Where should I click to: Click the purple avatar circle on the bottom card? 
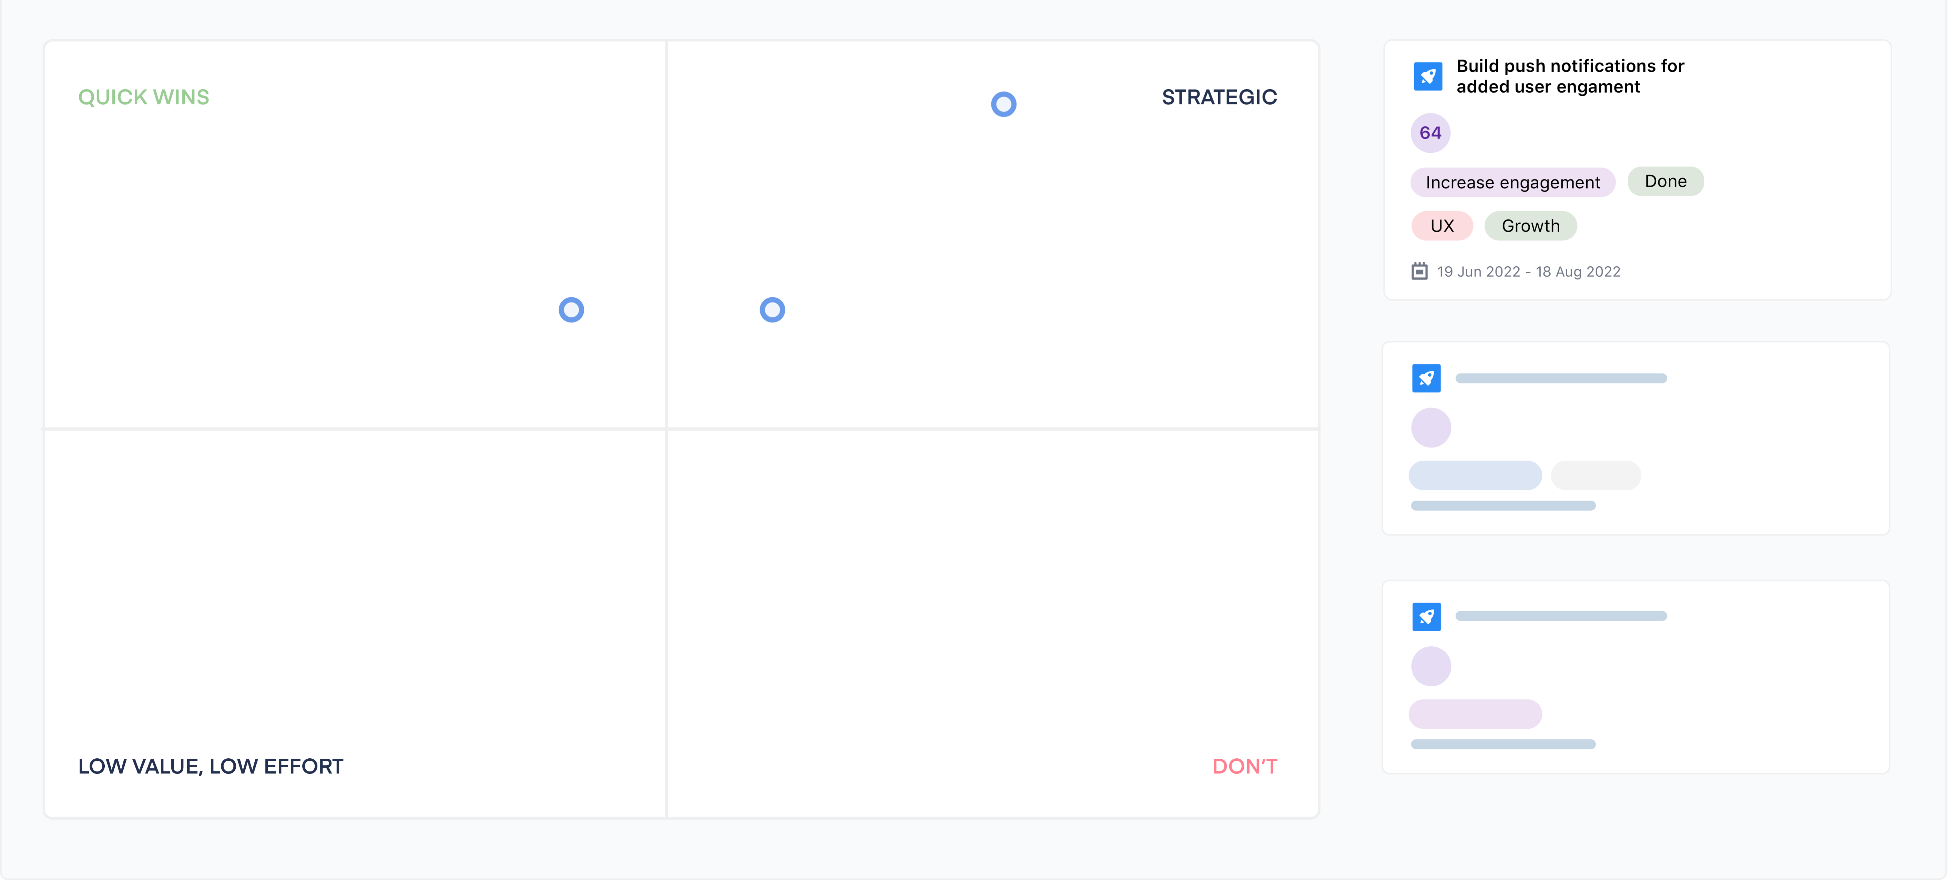pyautogui.click(x=1431, y=666)
